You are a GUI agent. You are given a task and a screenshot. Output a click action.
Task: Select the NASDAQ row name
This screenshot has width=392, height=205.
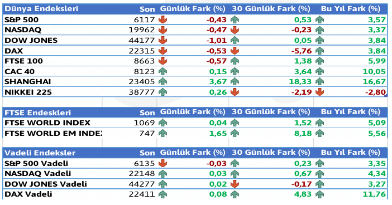pyautogui.click(x=23, y=30)
